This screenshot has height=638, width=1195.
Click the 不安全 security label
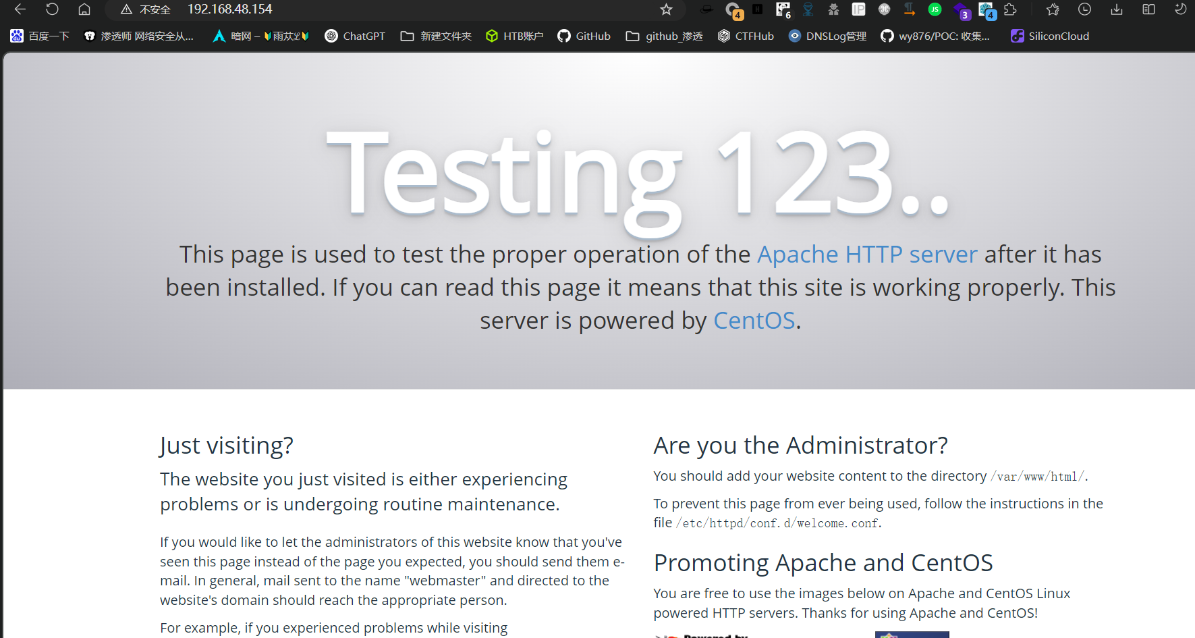point(155,9)
